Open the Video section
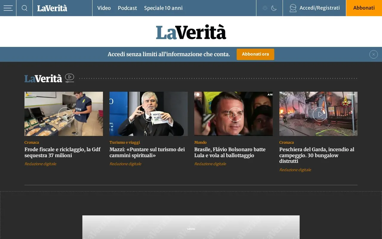The width and height of the screenshot is (382, 239). point(104,8)
